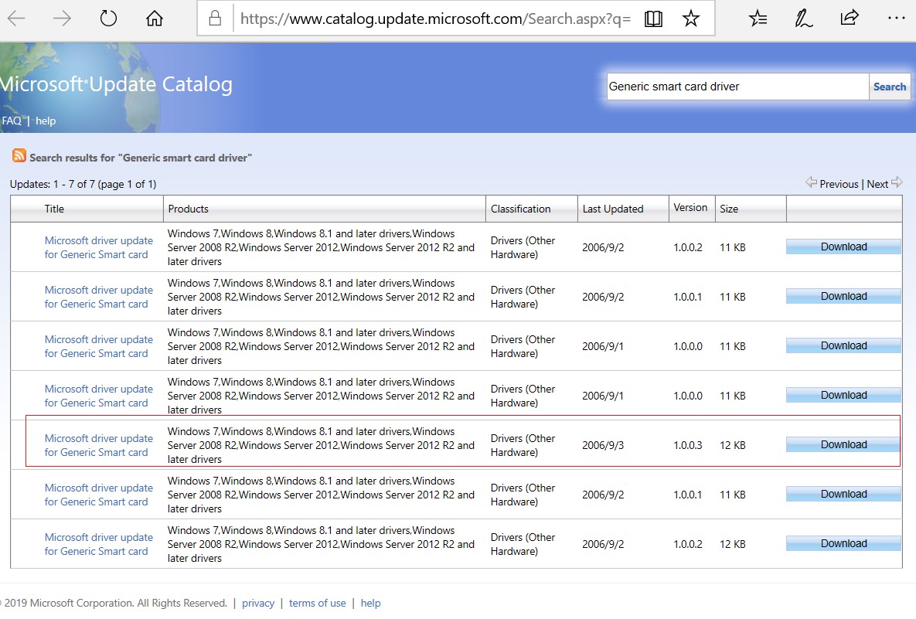Open the favorites hub icon
916x619 pixels.
coord(758,19)
